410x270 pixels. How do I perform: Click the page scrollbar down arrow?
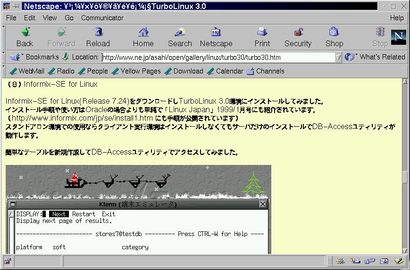click(405, 251)
